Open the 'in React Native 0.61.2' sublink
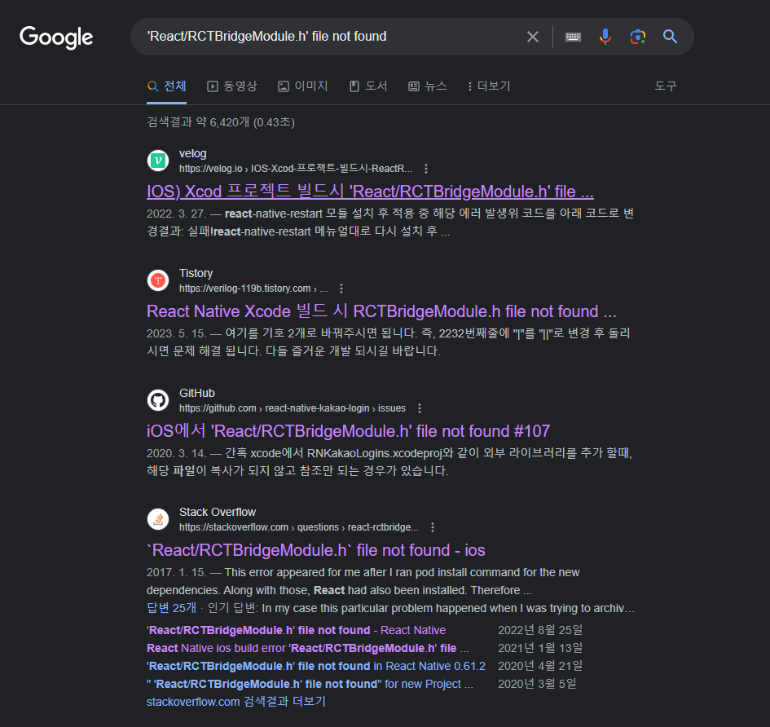Image resolution: width=770 pixels, height=727 pixels. pos(316,666)
